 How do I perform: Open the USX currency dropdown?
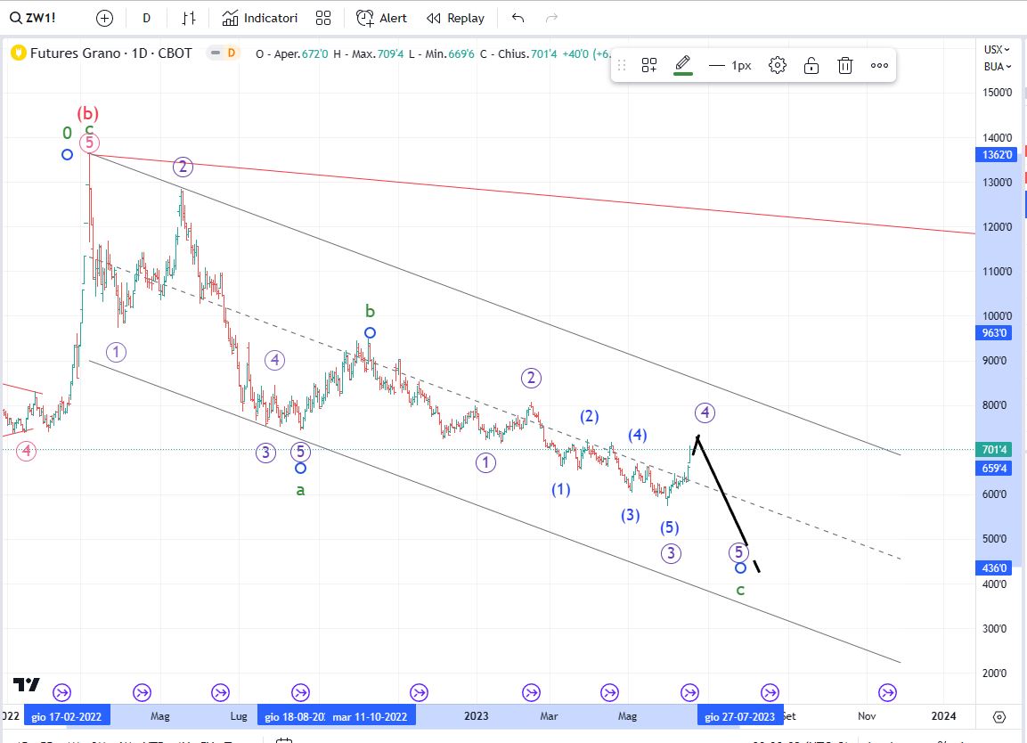point(997,49)
